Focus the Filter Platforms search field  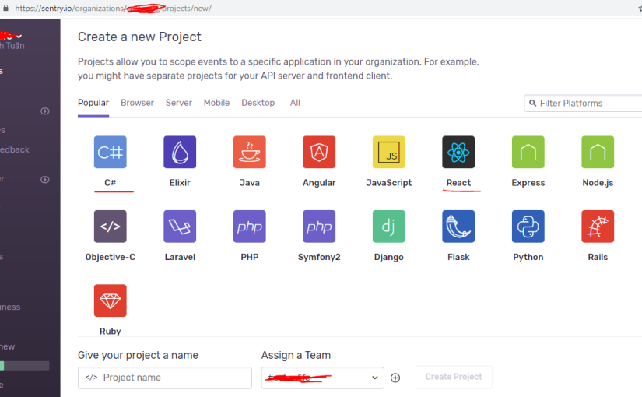coord(583,103)
